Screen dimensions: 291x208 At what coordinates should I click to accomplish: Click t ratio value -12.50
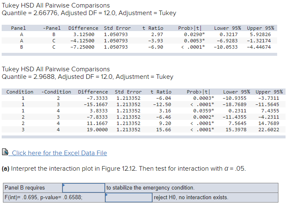point(162,104)
